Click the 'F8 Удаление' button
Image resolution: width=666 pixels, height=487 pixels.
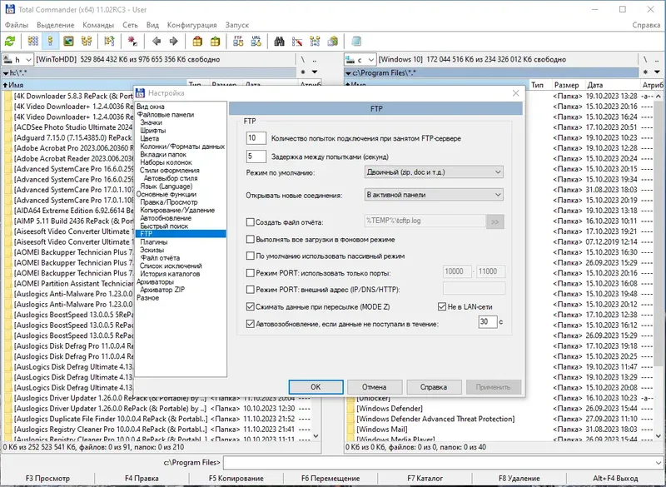pos(519,479)
